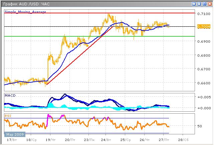Screen dimensions: 215x145
Task: Select the MACD panel label
Action: point(10,96)
